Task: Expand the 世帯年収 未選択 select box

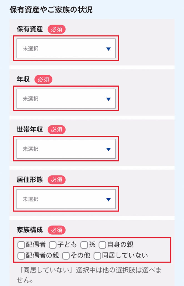Action: [66, 149]
